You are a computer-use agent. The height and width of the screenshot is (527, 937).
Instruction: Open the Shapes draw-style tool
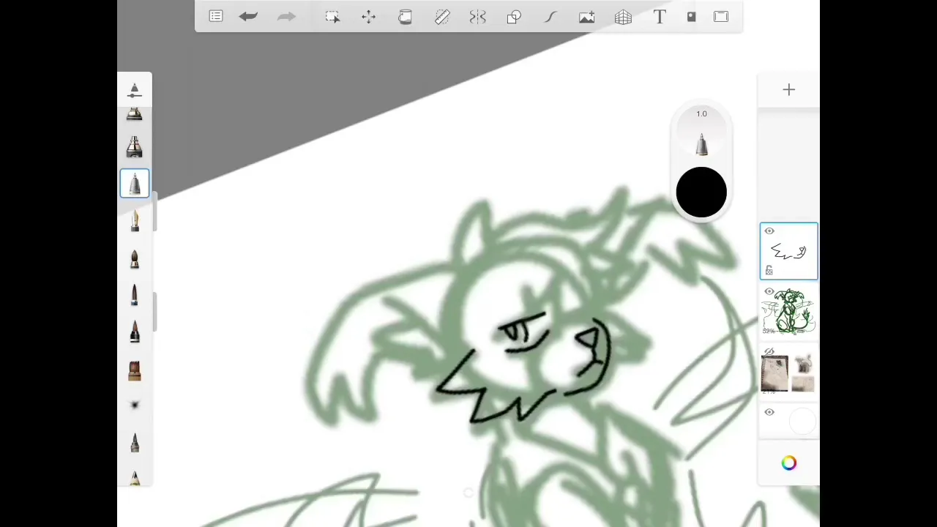pyautogui.click(x=514, y=16)
